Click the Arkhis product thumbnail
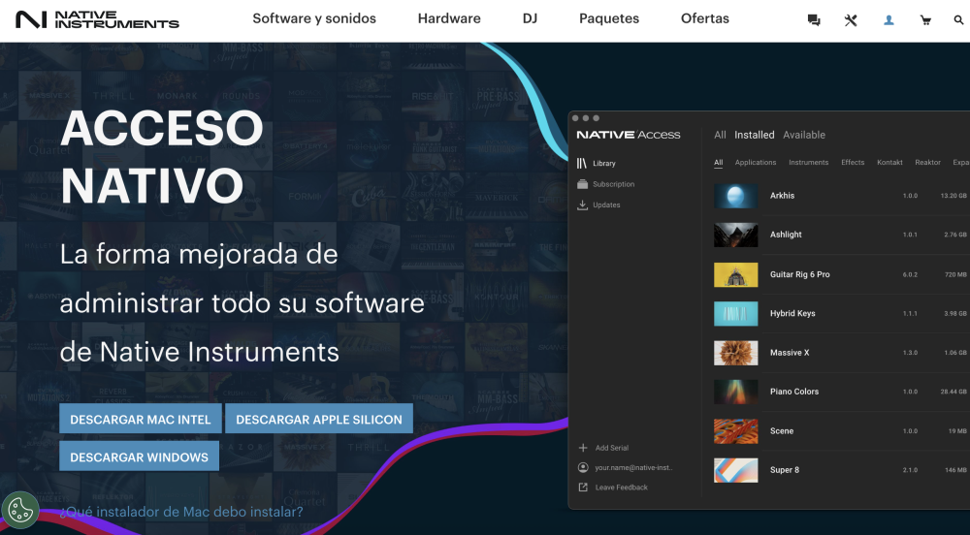Image resolution: width=970 pixels, height=535 pixels. pos(735,196)
